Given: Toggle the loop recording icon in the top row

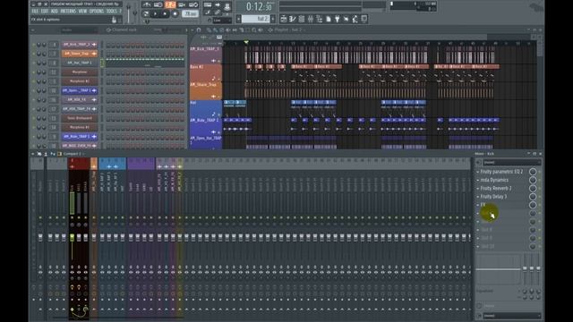Looking at the screenshot, I should coord(194,4).
